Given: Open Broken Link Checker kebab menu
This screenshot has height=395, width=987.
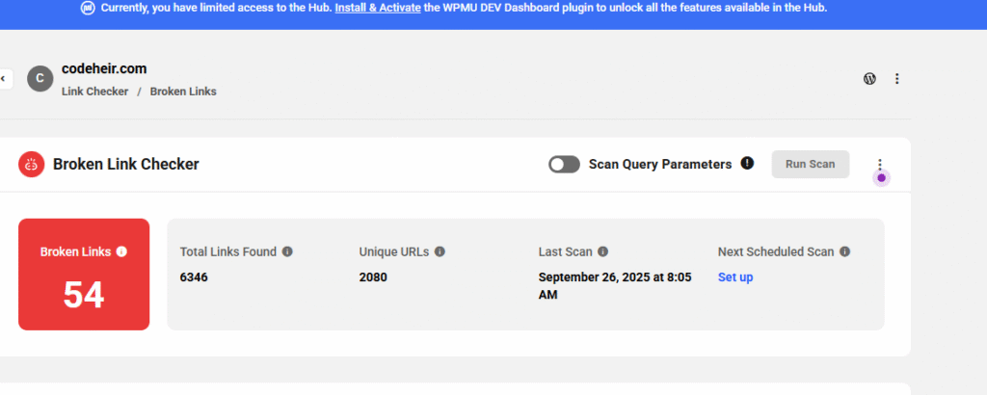Looking at the screenshot, I should coord(880,165).
